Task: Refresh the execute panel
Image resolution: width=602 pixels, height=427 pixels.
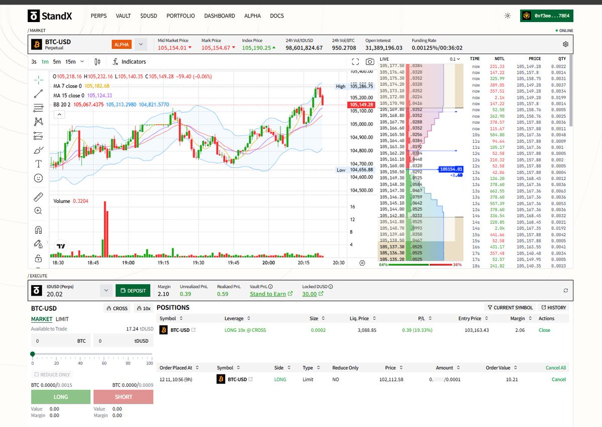Action: [566, 290]
